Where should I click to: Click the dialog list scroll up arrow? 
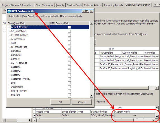(91, 23)
